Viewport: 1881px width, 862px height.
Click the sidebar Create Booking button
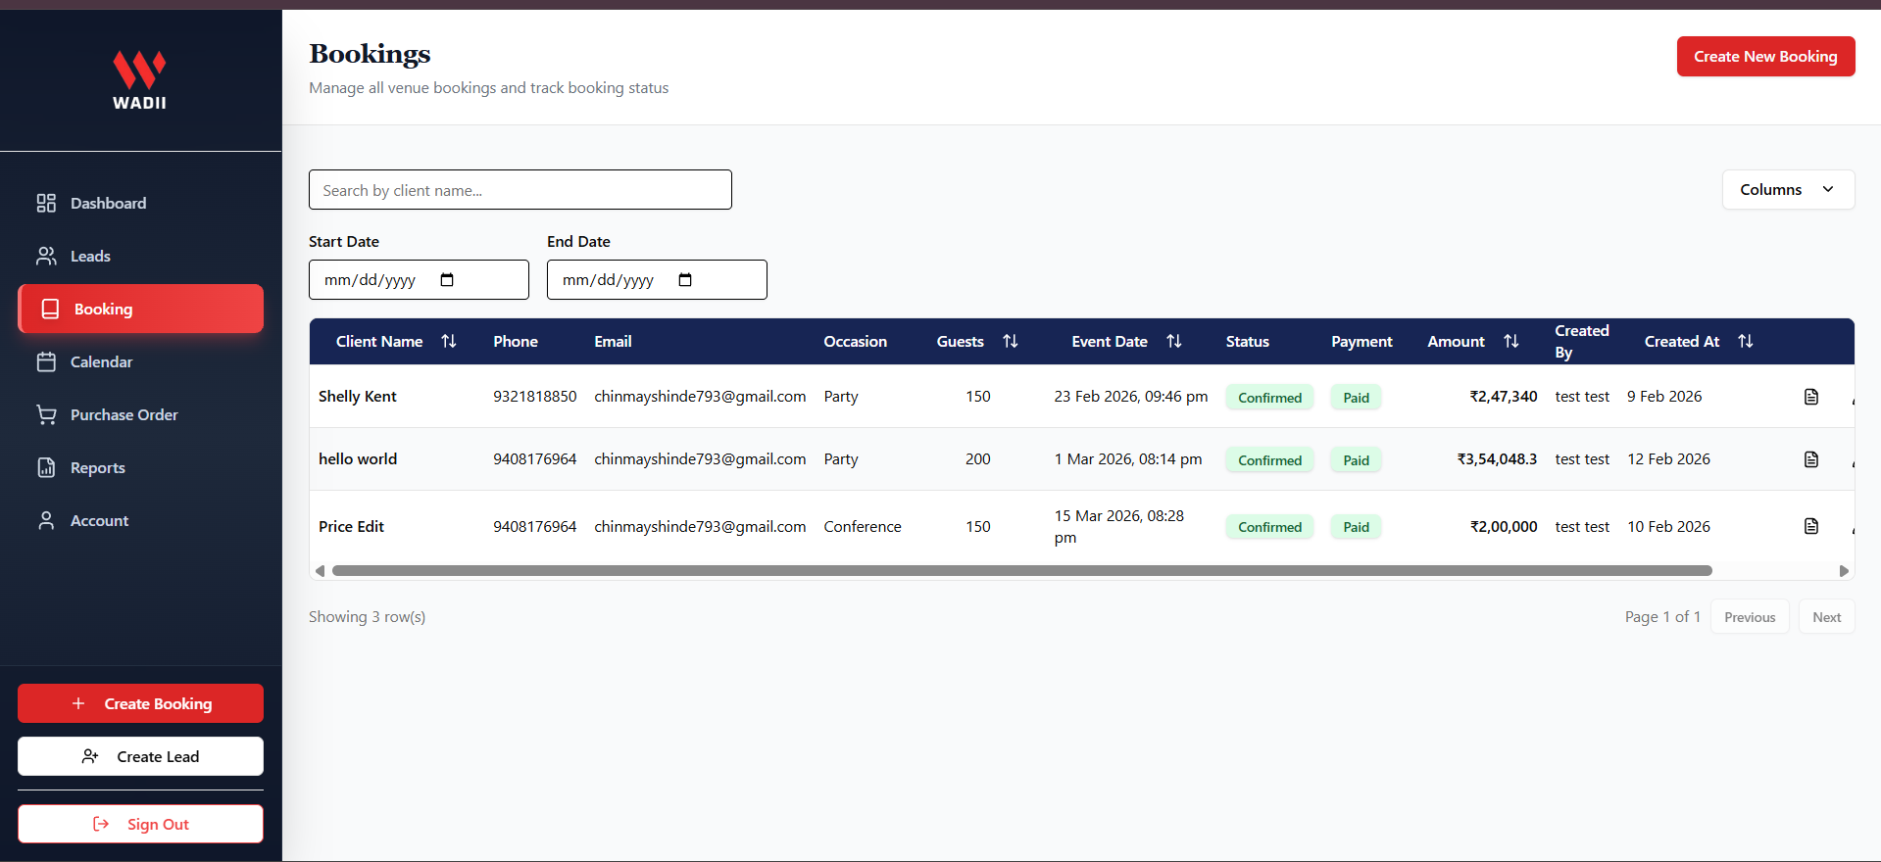click(140, 703)
